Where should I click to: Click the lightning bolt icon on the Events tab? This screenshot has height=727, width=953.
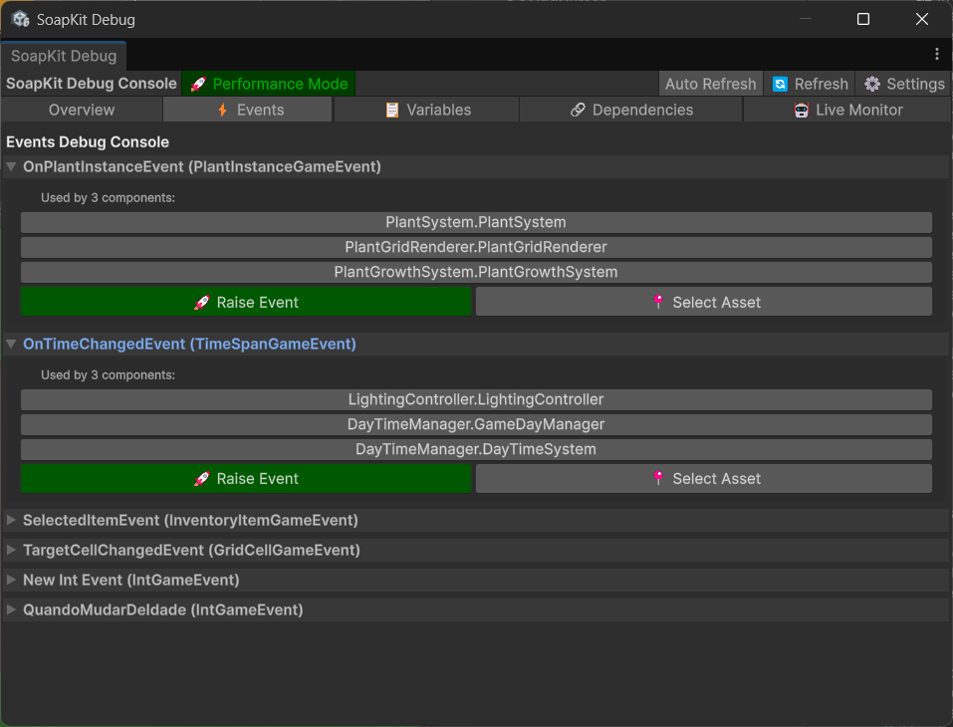click(223, 110)
